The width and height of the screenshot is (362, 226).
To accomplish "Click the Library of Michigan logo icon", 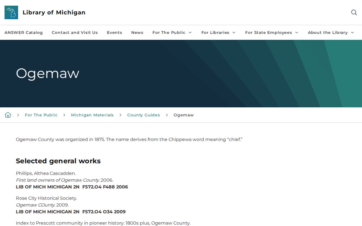I will tap(11, 12).
